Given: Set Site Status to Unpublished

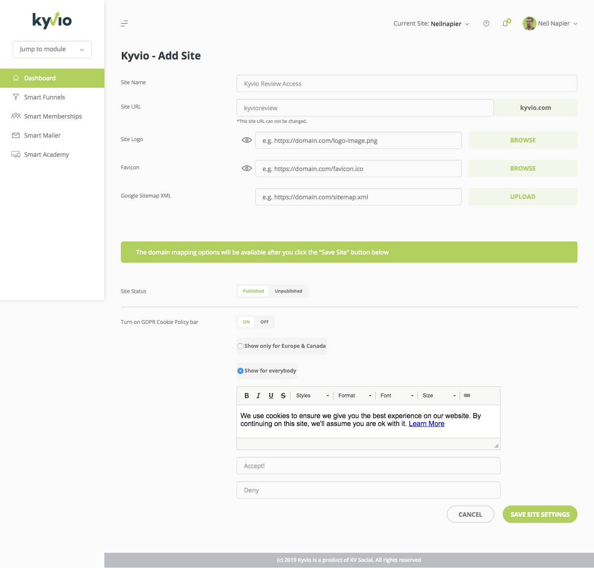Looking at the screenshot, I should [x=288, y=291].
